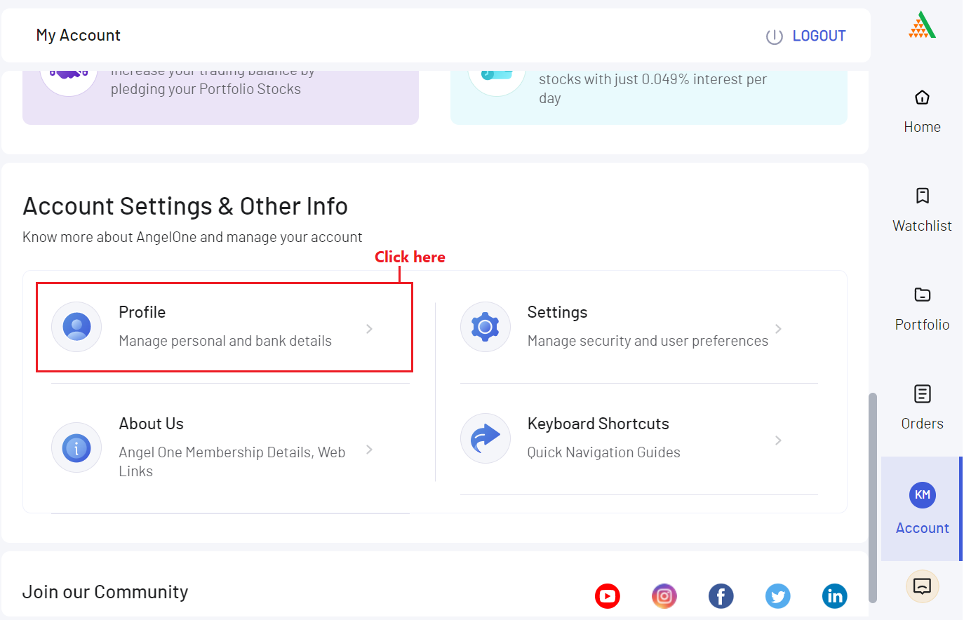Viewport: 964px width, 620px height.
Task: Expand the Settings row chevron
Action: tap(778, 329)
